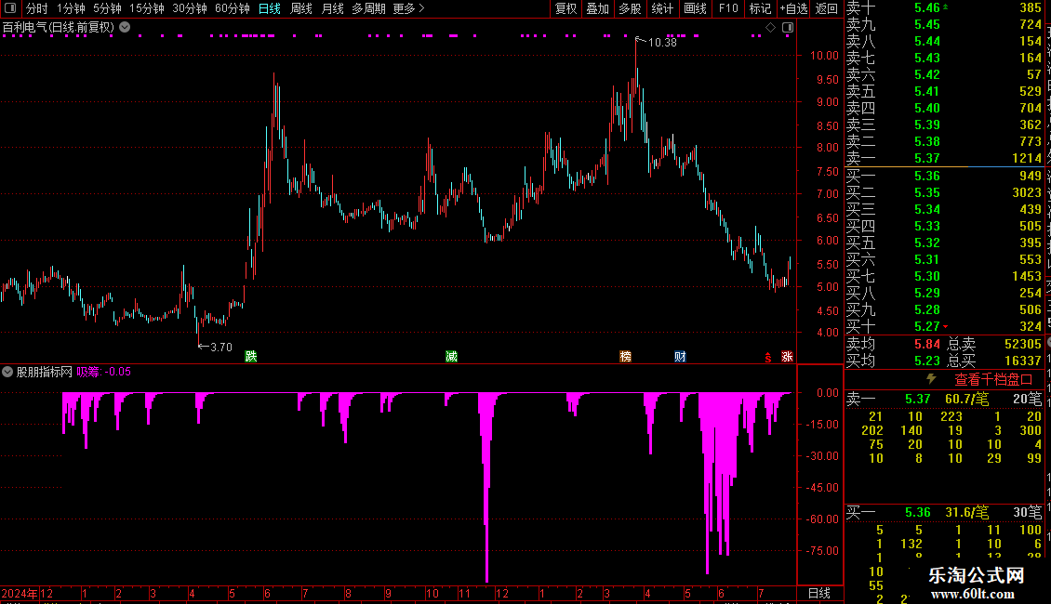Click 总卖 52305 total
The width and height of the screenshot is (1051, 604).
pyautogui.click(x=994, y=344)
